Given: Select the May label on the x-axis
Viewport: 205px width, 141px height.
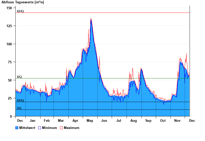Looking at the screenshot, I should pos(90,120).
